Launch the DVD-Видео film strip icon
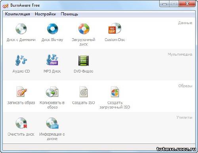This screenshot has height=153, width=198. click(84, 60)
